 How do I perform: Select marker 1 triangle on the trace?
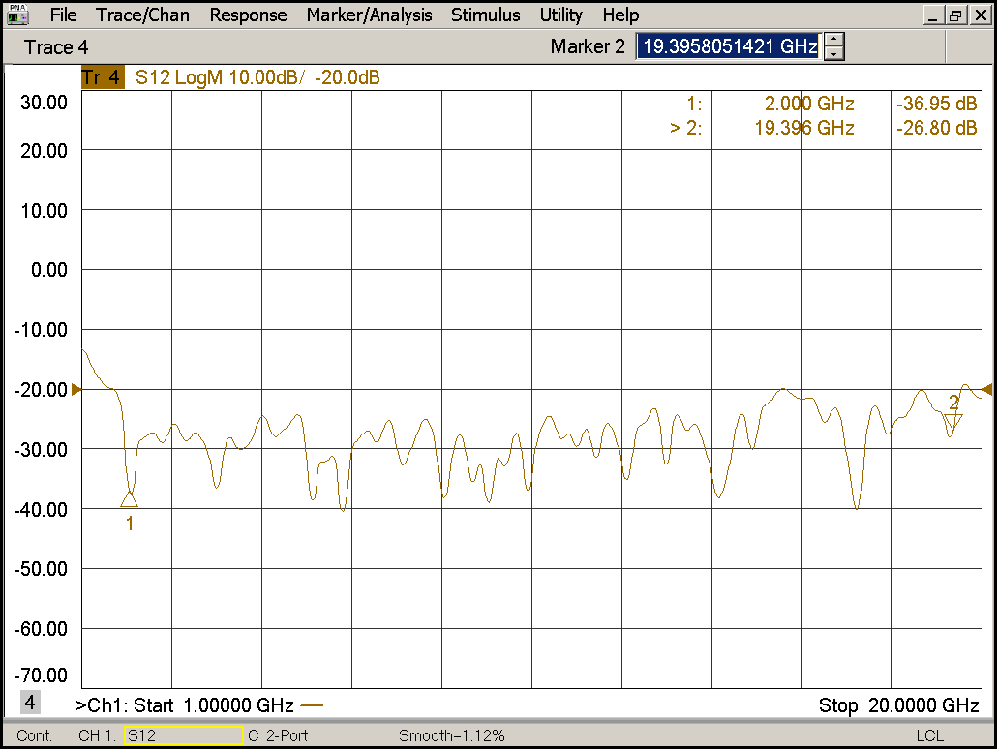click(130, 498)
